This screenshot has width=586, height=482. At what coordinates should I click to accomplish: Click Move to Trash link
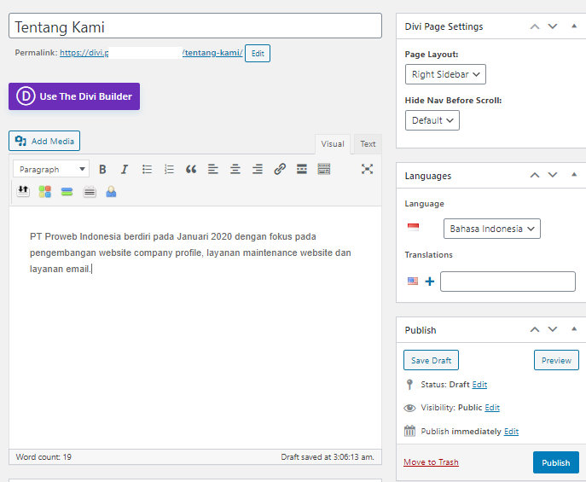tap(431, 462)
